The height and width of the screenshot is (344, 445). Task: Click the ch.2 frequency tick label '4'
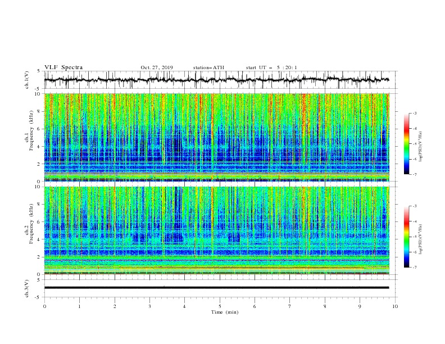pos(39,239)
